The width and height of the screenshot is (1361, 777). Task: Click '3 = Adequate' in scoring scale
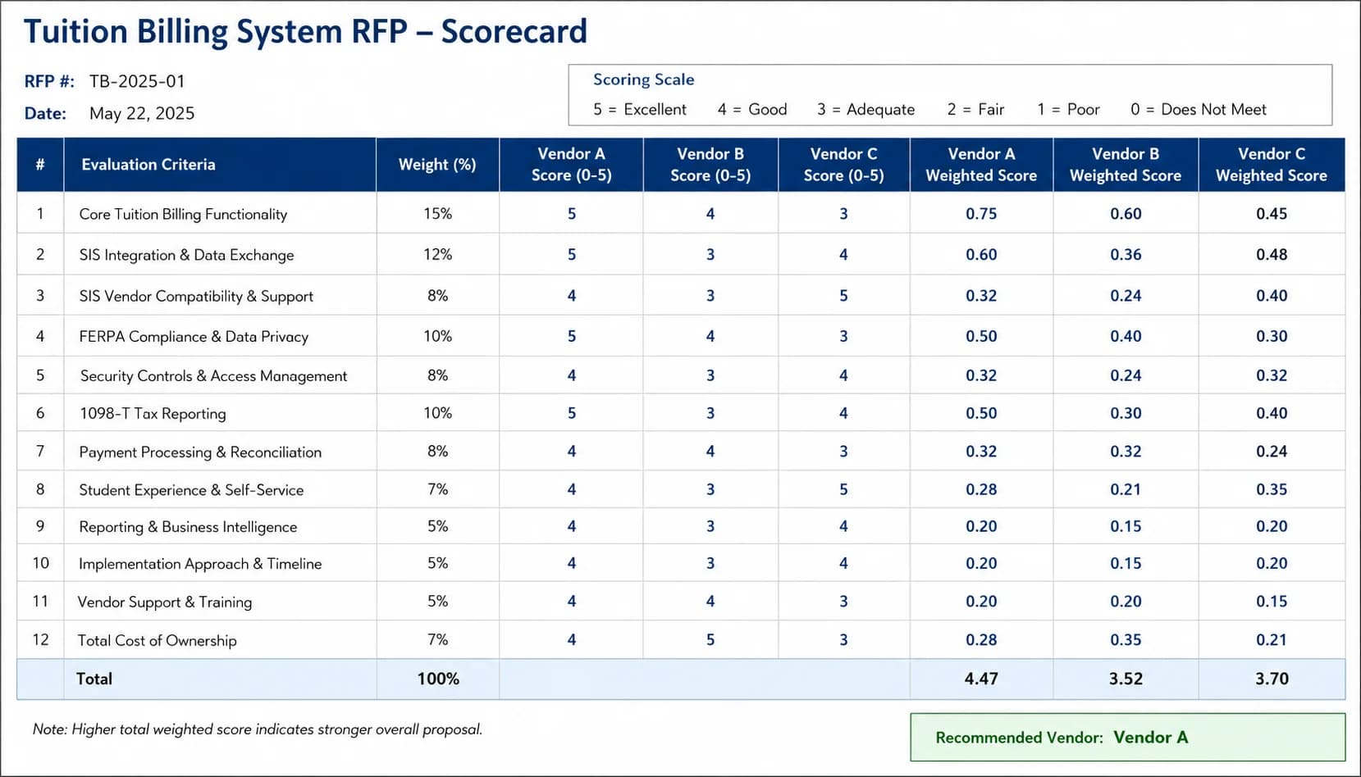point(865,109)
